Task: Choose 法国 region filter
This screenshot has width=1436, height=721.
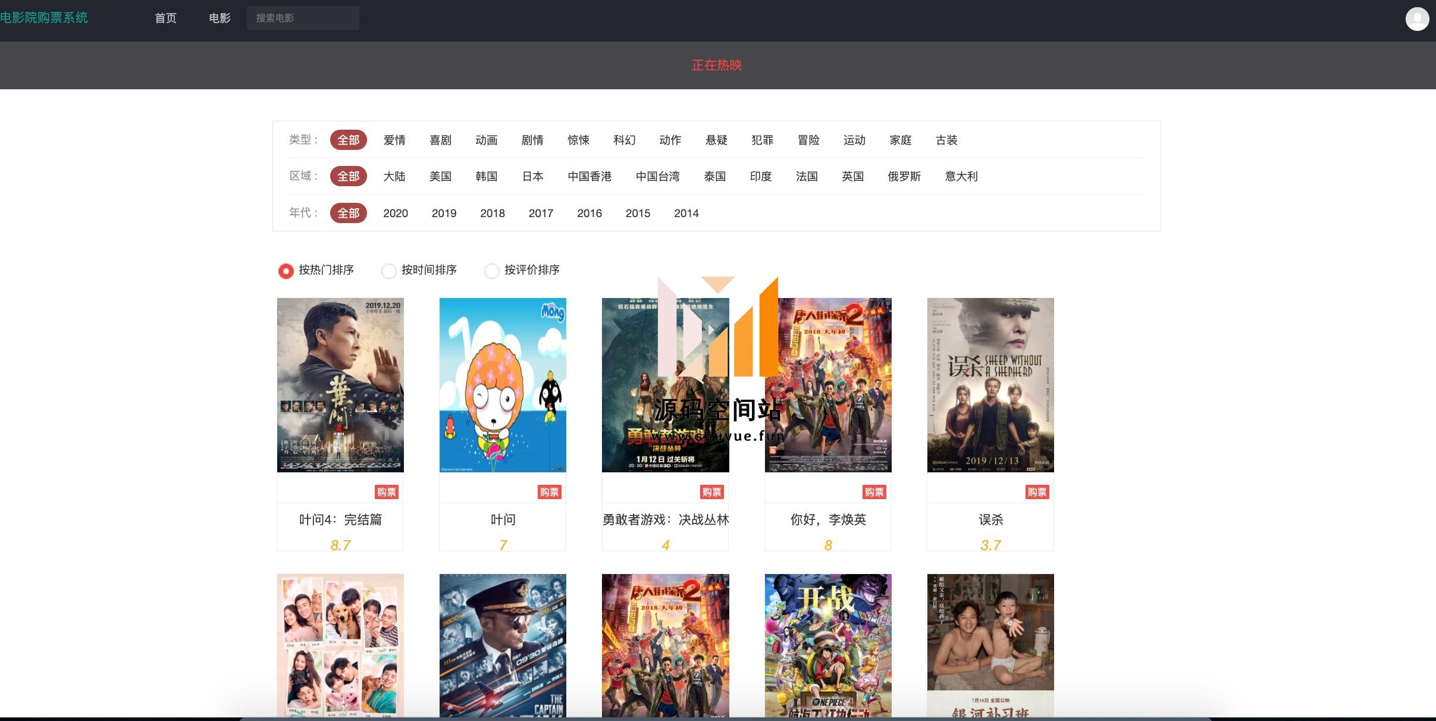Action: coord(807,176)
